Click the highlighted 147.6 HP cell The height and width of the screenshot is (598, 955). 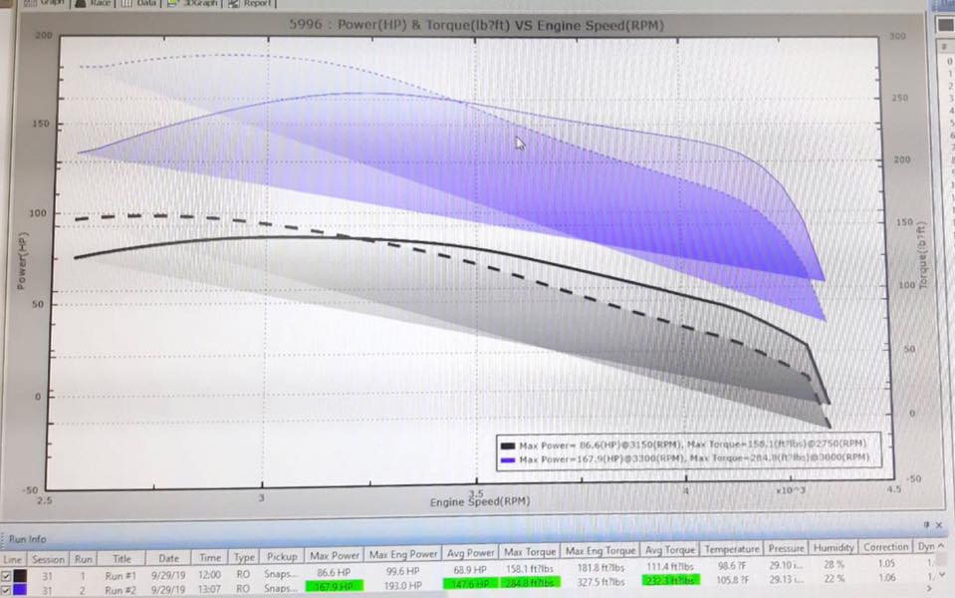(x=470, y=583)
